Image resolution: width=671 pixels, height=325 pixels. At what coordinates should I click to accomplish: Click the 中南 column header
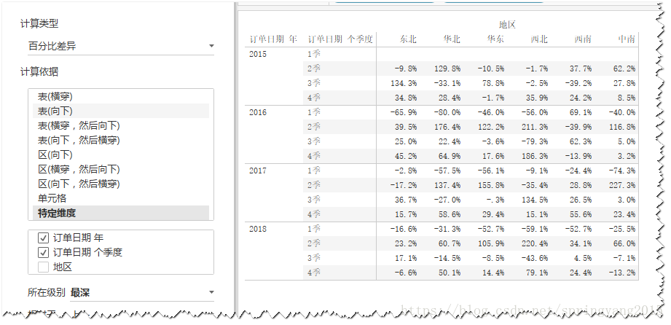pos(627,39)
